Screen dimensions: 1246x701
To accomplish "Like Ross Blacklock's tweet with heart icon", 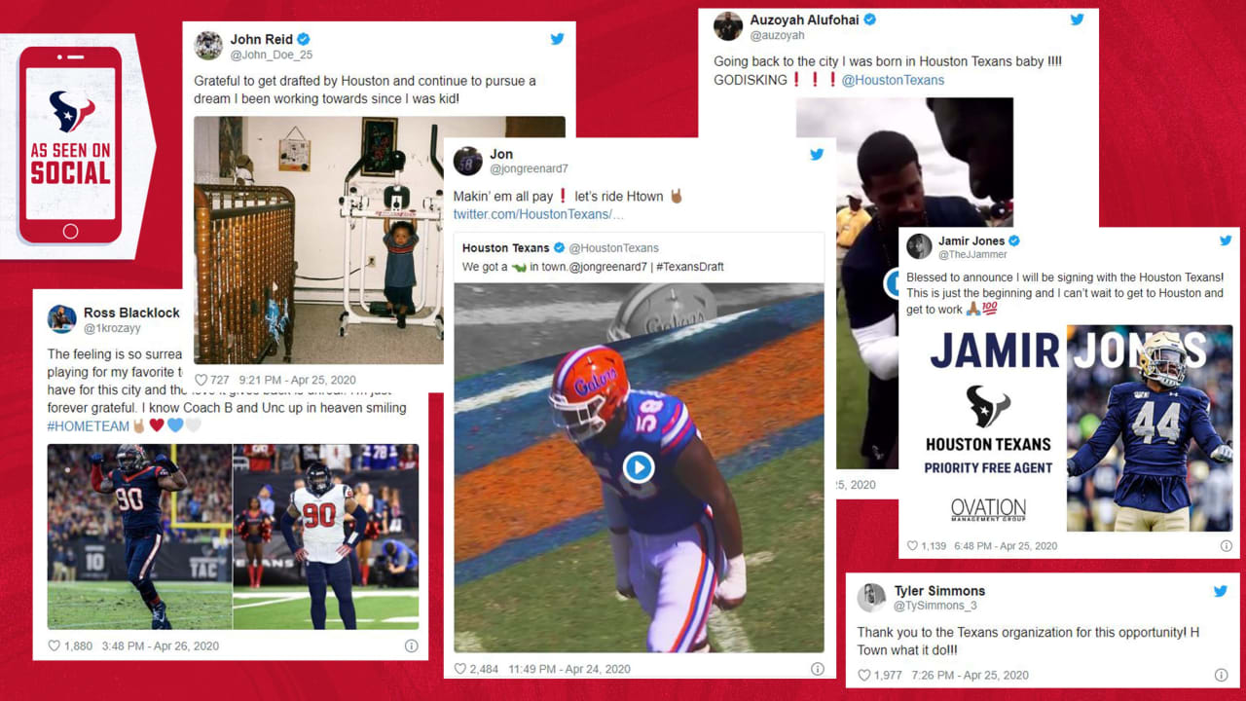I will [x=55, y=646].
